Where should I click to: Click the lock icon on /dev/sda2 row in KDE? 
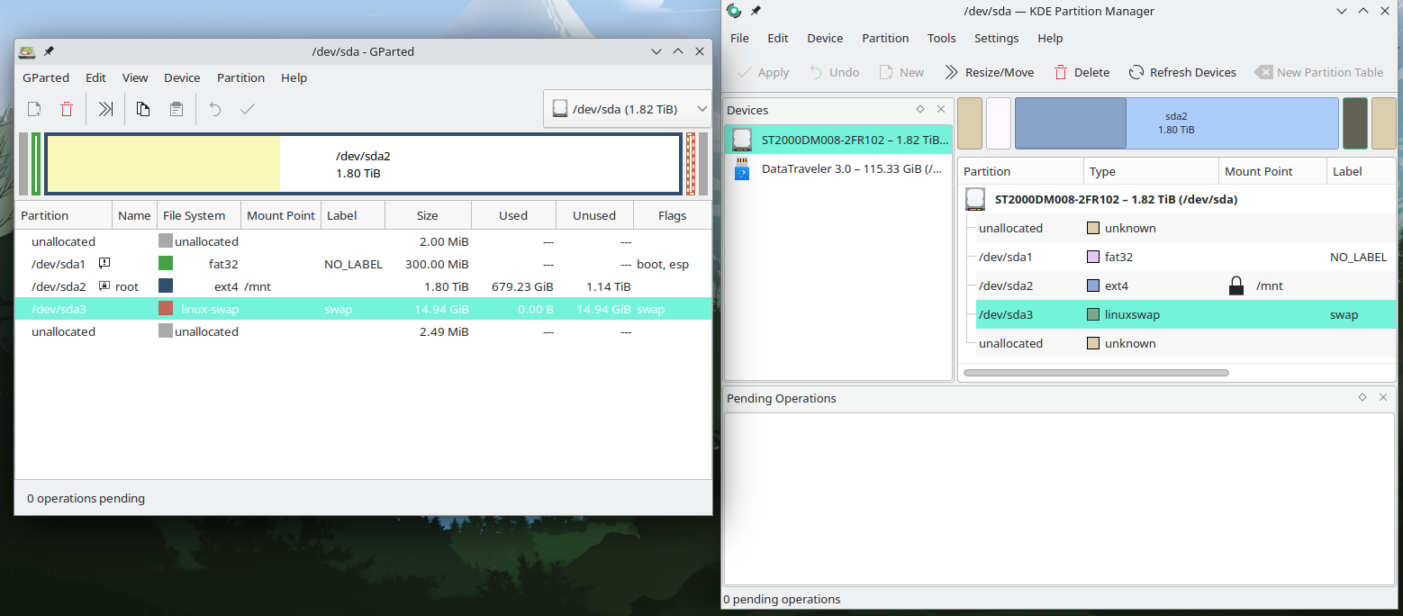pos(1236,285)
